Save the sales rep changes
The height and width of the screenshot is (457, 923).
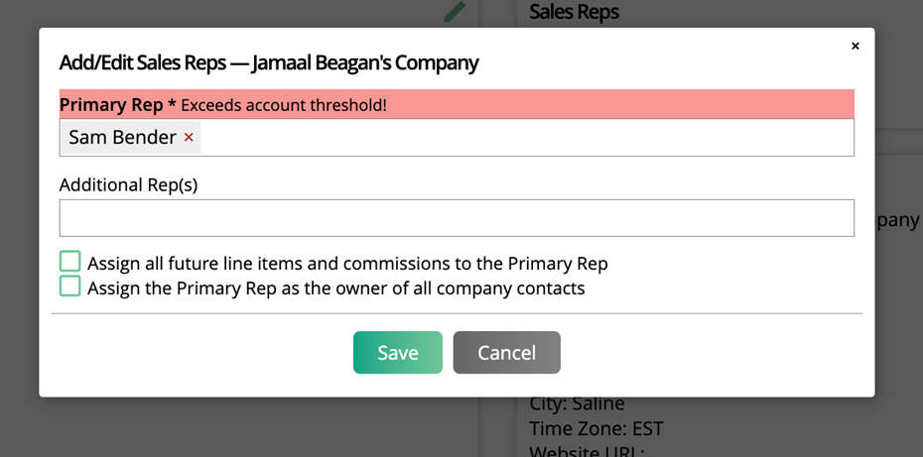[397, 353]
